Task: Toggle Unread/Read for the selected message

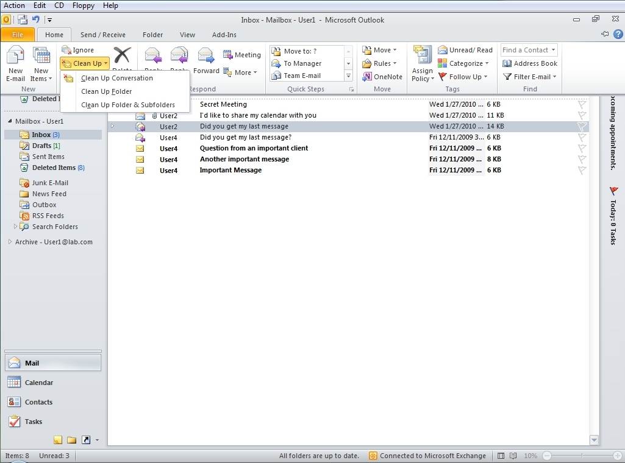Action: [465, 49]
